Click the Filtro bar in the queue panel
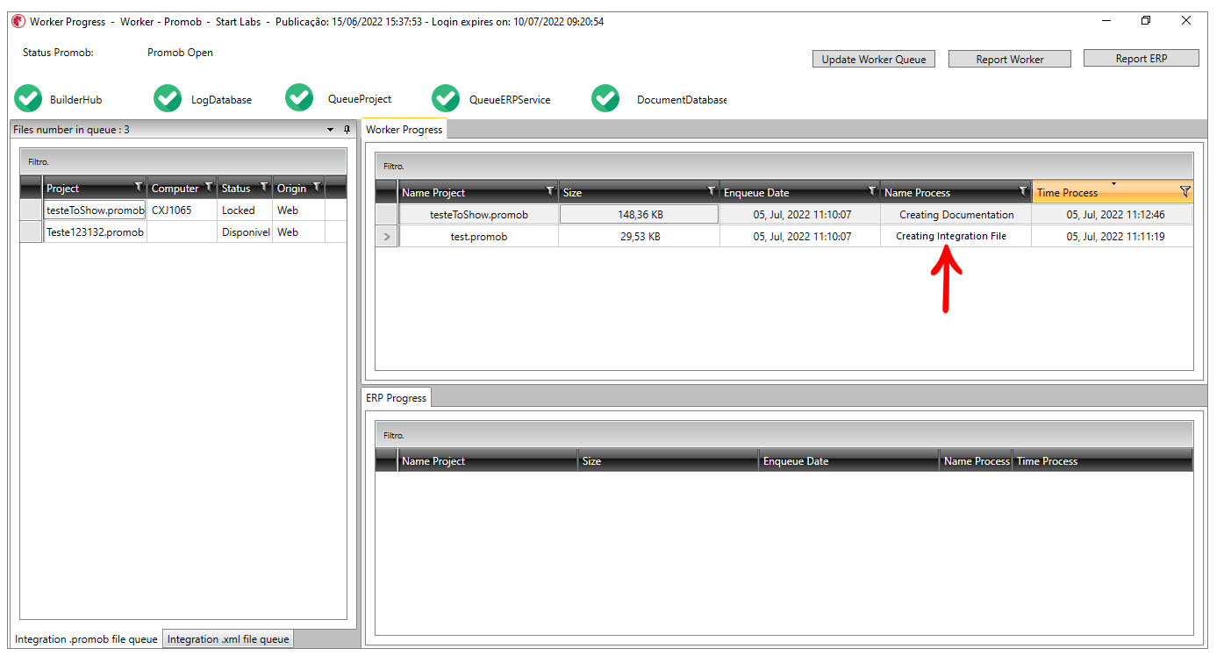This screenshot has width=1231, height=670. (183, 161)
